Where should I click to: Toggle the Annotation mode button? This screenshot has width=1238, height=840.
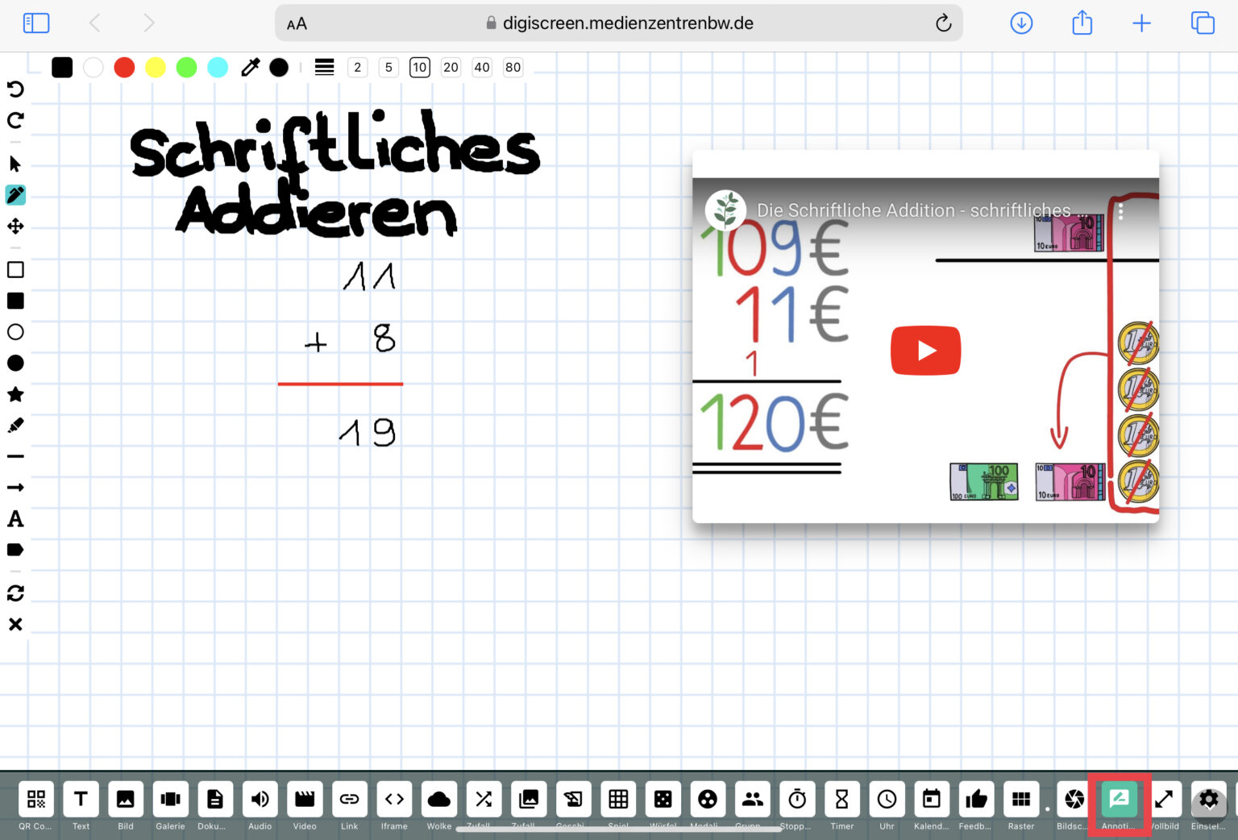tap(1119, 800)
